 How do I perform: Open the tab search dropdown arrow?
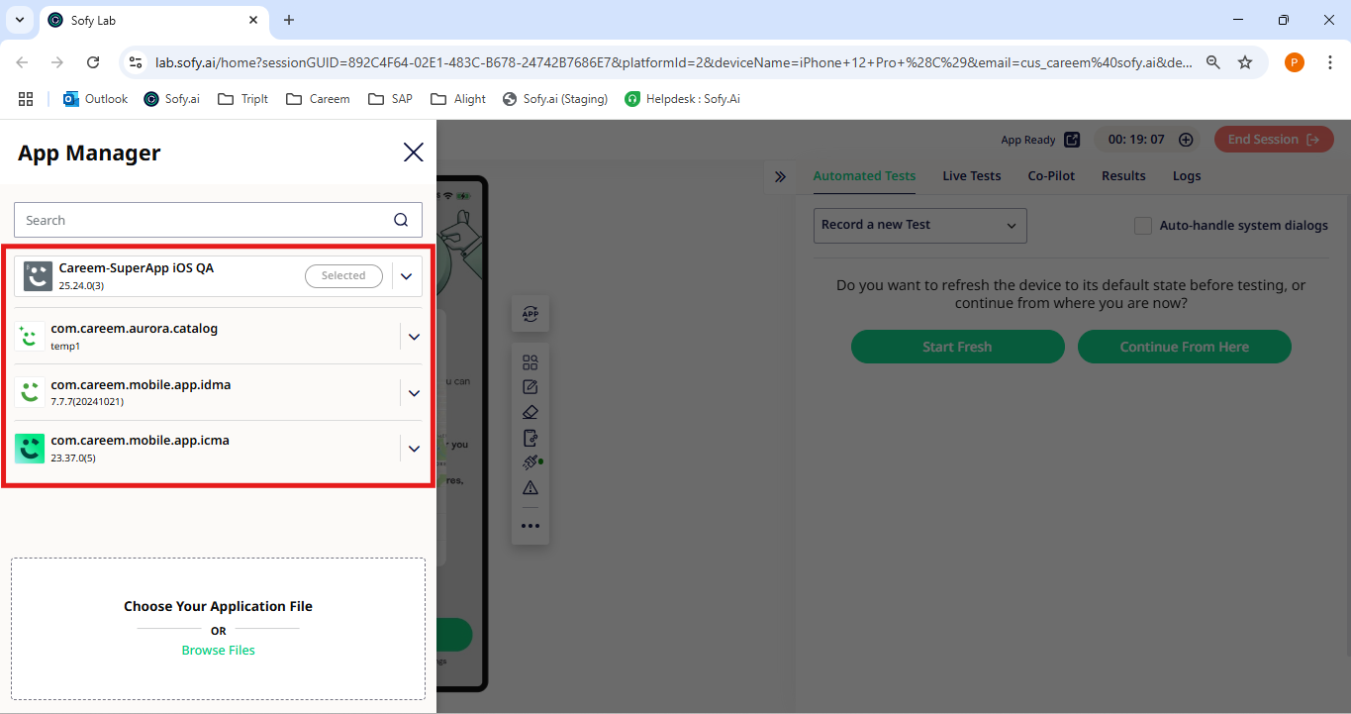click(x=19, y=20)
